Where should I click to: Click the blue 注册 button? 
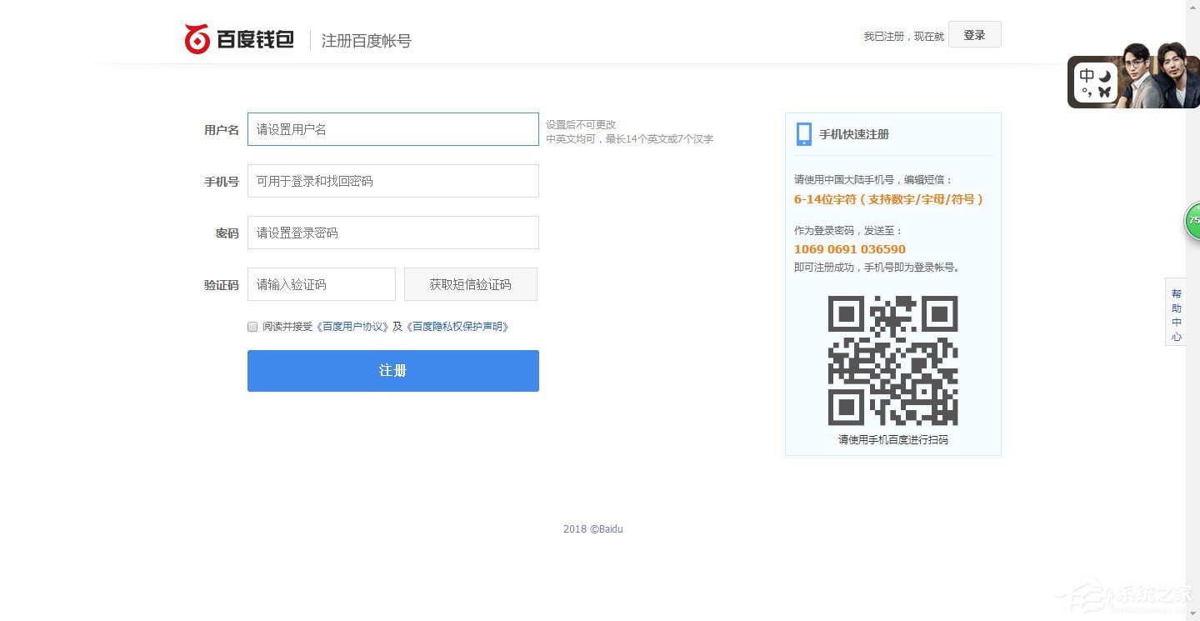[392, 370]
